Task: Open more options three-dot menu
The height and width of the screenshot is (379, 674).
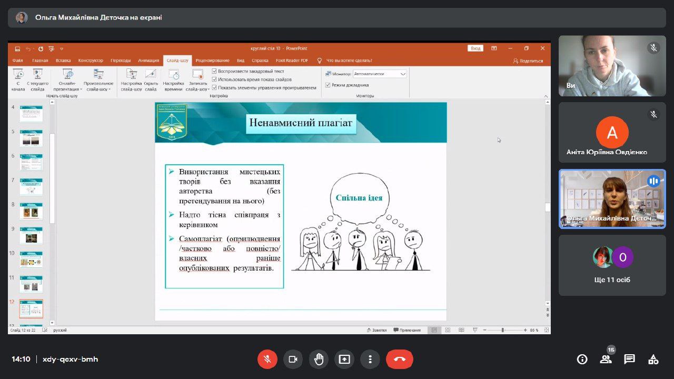Action: [370, 359]
